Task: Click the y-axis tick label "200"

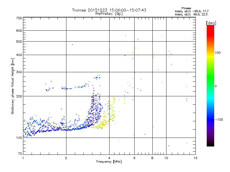Action: (x=19, y=96)
